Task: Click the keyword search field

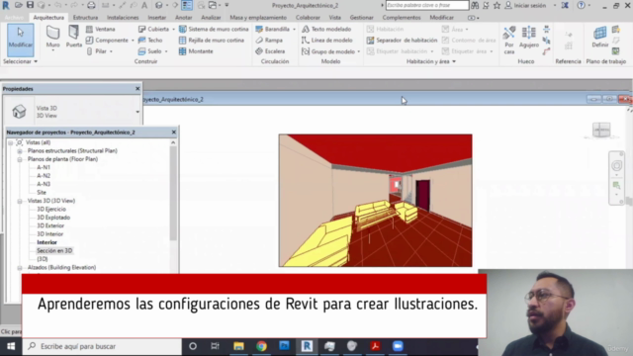Action: point(427,5)
